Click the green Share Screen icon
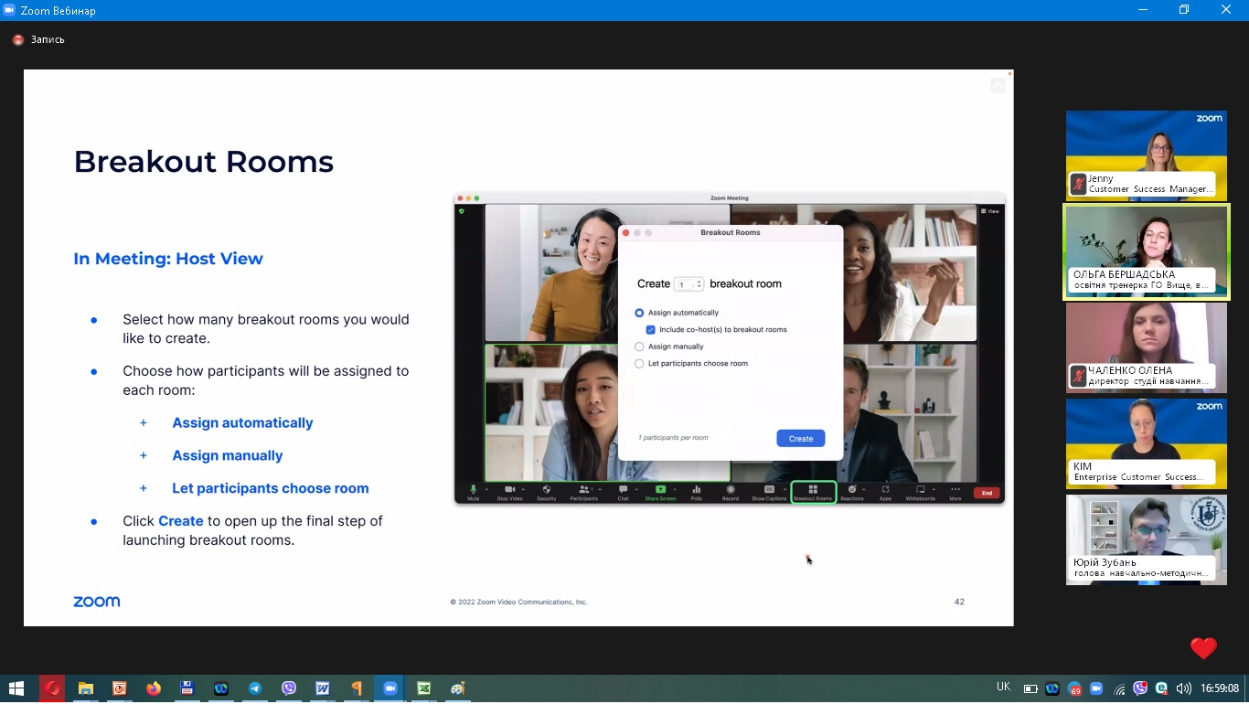The image size is (1249, 704). 660,490
